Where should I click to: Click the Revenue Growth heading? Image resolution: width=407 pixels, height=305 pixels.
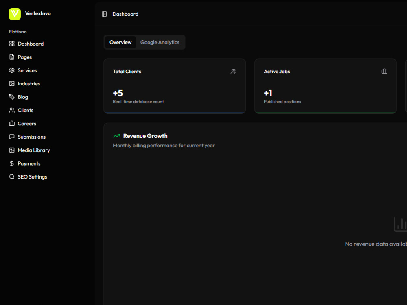145,136
